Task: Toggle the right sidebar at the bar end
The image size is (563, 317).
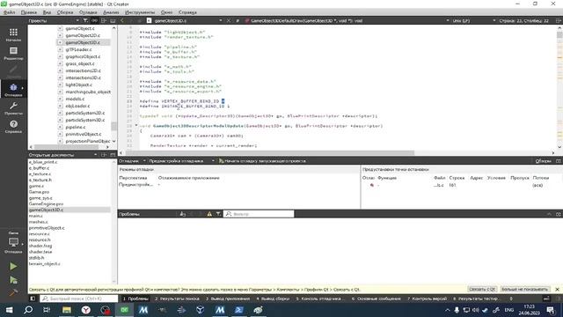Action: [559, 299]
